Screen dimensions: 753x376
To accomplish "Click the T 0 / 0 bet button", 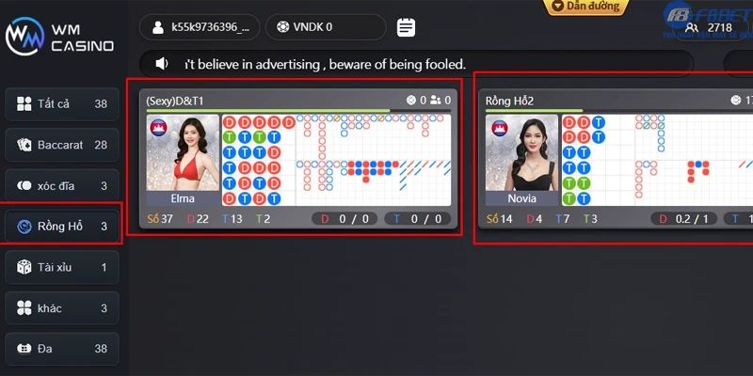I will (417, 219).
